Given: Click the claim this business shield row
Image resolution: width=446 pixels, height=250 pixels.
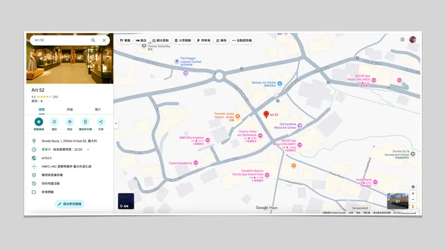Looking at the screenshot, I should [x=70, y=175].
